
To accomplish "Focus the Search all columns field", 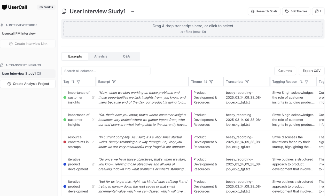I will [x=106, y=71].
